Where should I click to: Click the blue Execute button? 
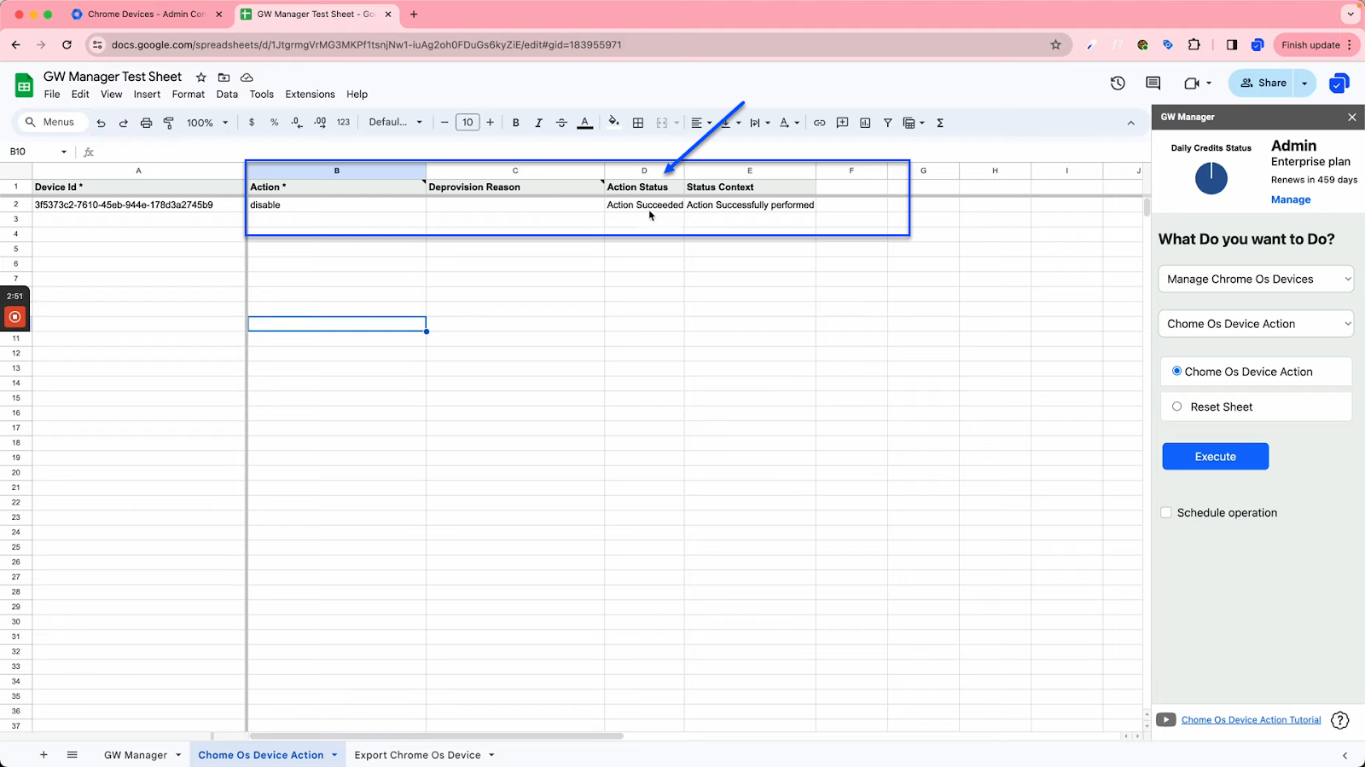coord(1215,456)
